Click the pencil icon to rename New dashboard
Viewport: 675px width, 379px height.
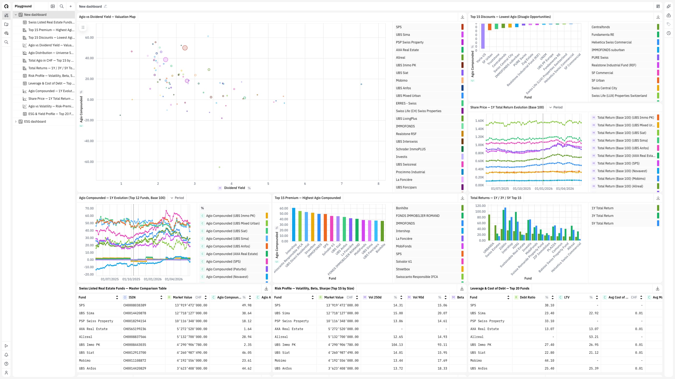point(105,6)
